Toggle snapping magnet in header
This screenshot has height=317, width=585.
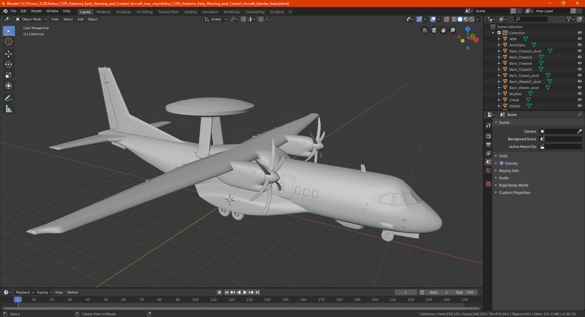click(243, 19)
